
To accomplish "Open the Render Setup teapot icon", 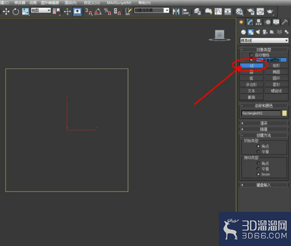I will pos(251,12).
